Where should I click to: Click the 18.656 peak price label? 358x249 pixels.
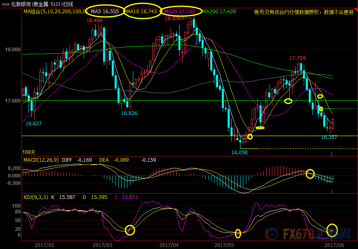pyautogui.click(x=173, y=19)
